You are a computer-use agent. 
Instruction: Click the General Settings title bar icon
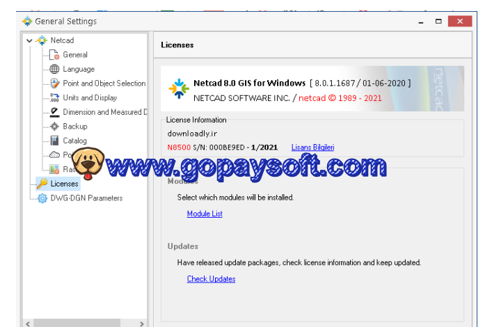click(27, 21)
